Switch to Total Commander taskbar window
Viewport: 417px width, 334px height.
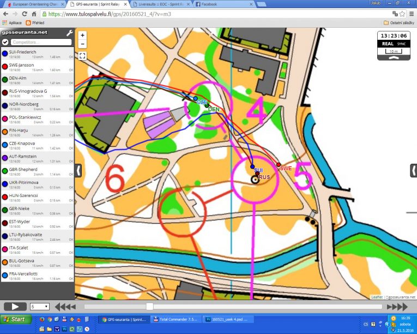click(x=176, y=319)
